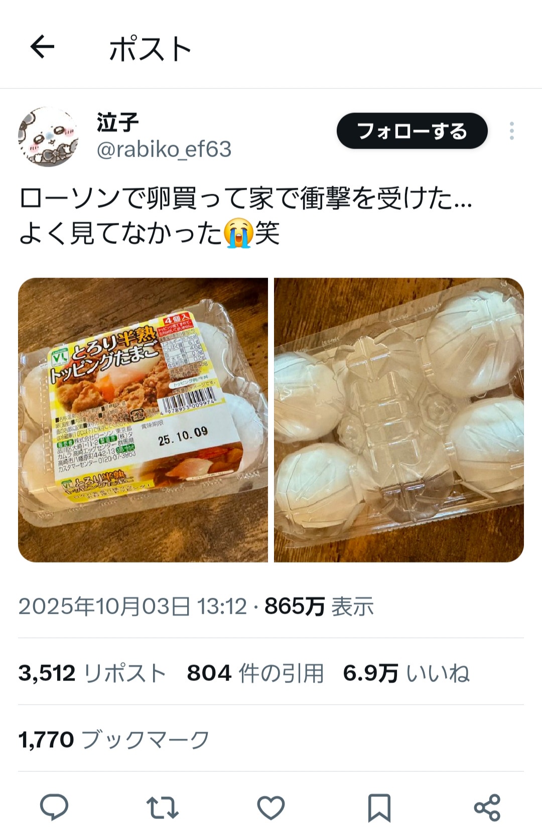Tap the repost arrows icon
The image size is (542, 833).
pos(162,807)
